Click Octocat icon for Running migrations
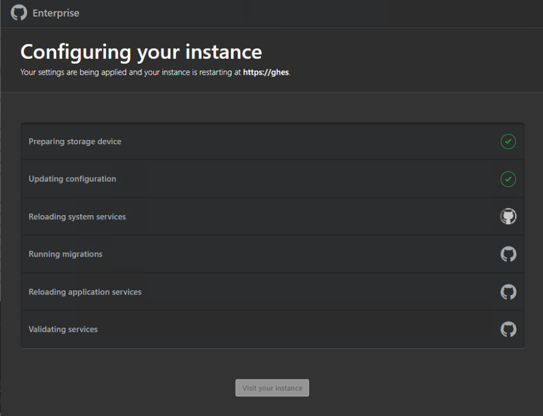This screenshot has height=416, width=543. point(509,254)
